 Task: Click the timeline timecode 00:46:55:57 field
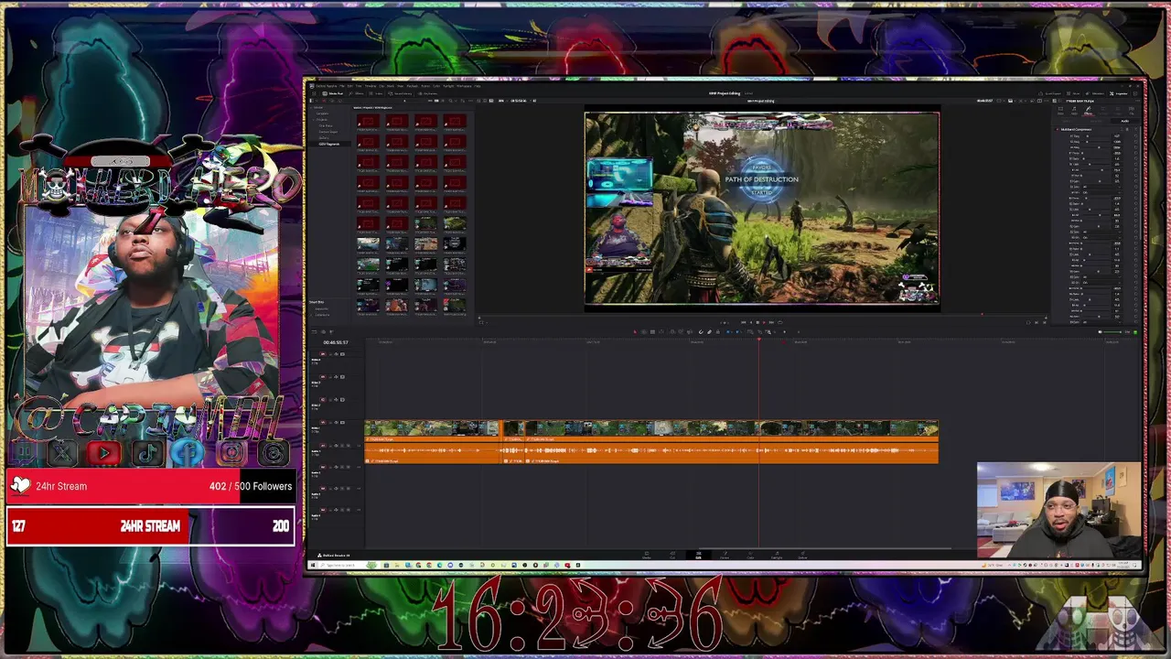tap(336, 342)
